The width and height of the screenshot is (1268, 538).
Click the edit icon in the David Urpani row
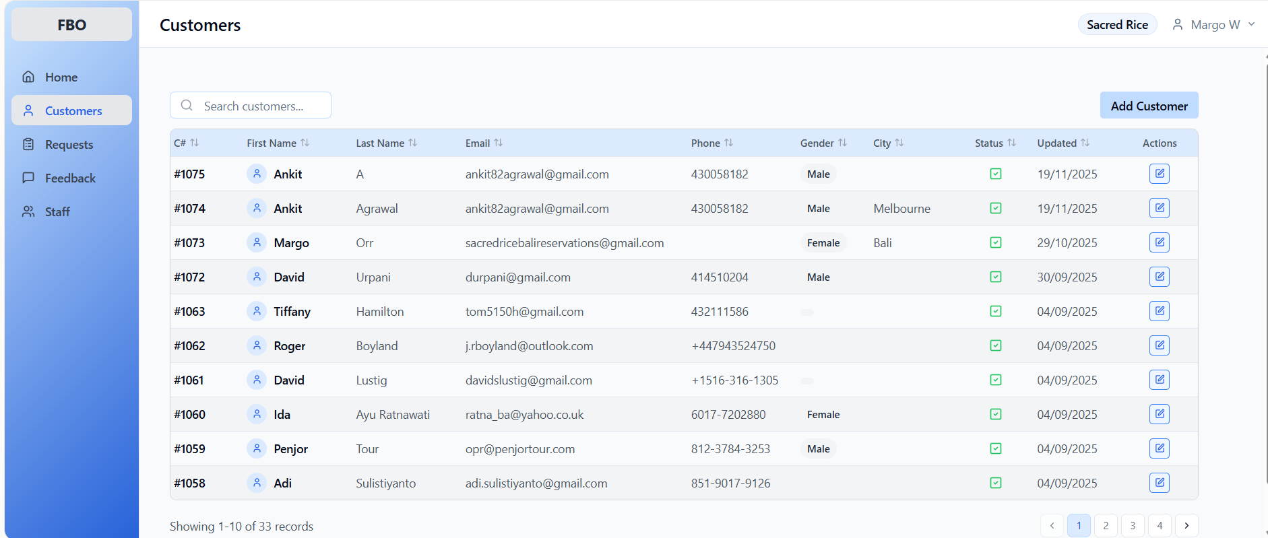(1159, 277)
